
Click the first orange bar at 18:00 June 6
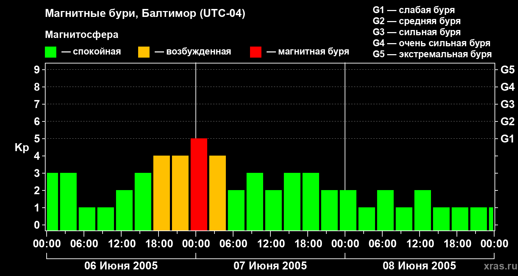point(162,193)
